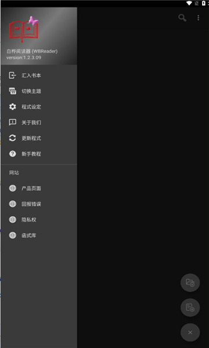
Task: Click the theme switch icon
Action: [x=12, y=91]
